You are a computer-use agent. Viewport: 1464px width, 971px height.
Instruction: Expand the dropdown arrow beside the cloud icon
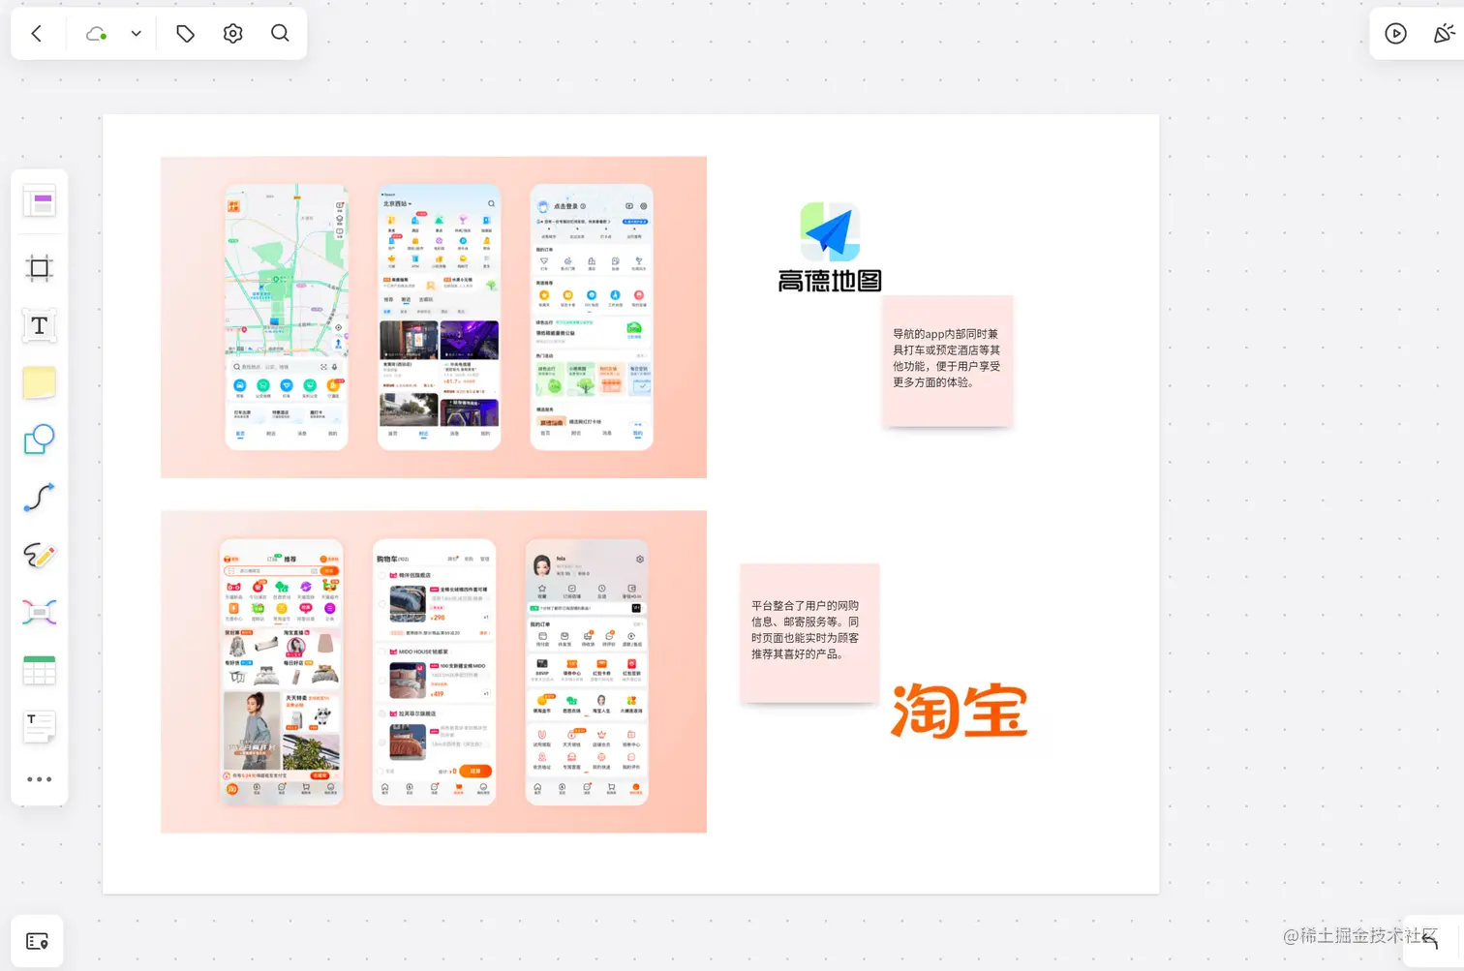pos(137,34)
